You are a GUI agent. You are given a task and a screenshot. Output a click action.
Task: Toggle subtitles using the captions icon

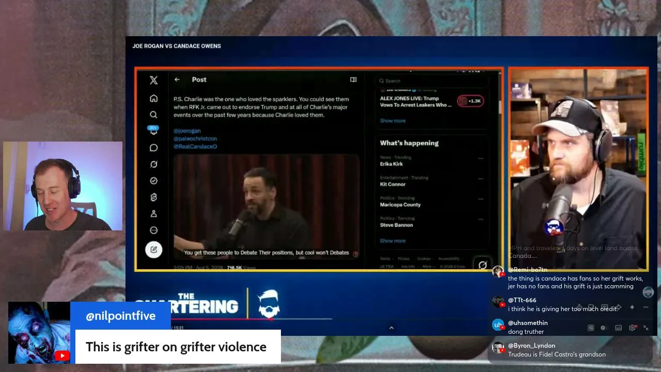point(618,328)
